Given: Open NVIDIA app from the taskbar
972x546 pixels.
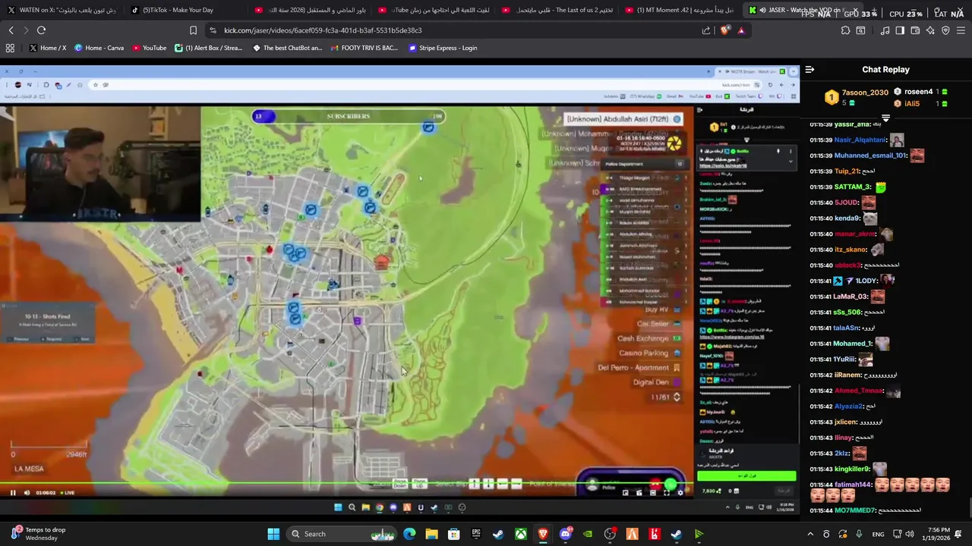Looking at the screenshot, I should pyautogui.click(x=587, y=534).
